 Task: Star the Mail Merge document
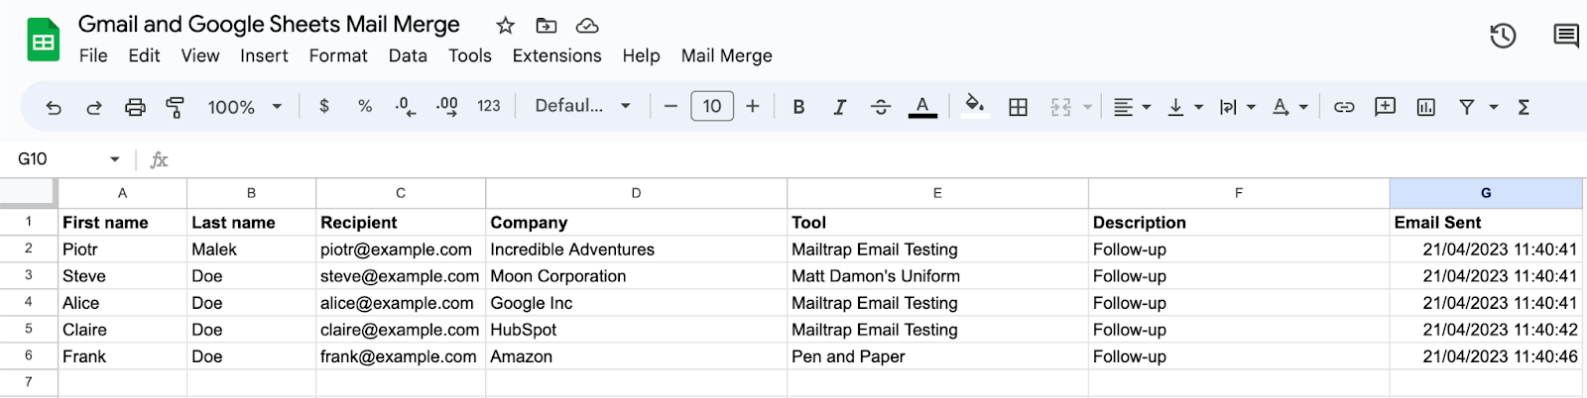(x=506, y=26)
